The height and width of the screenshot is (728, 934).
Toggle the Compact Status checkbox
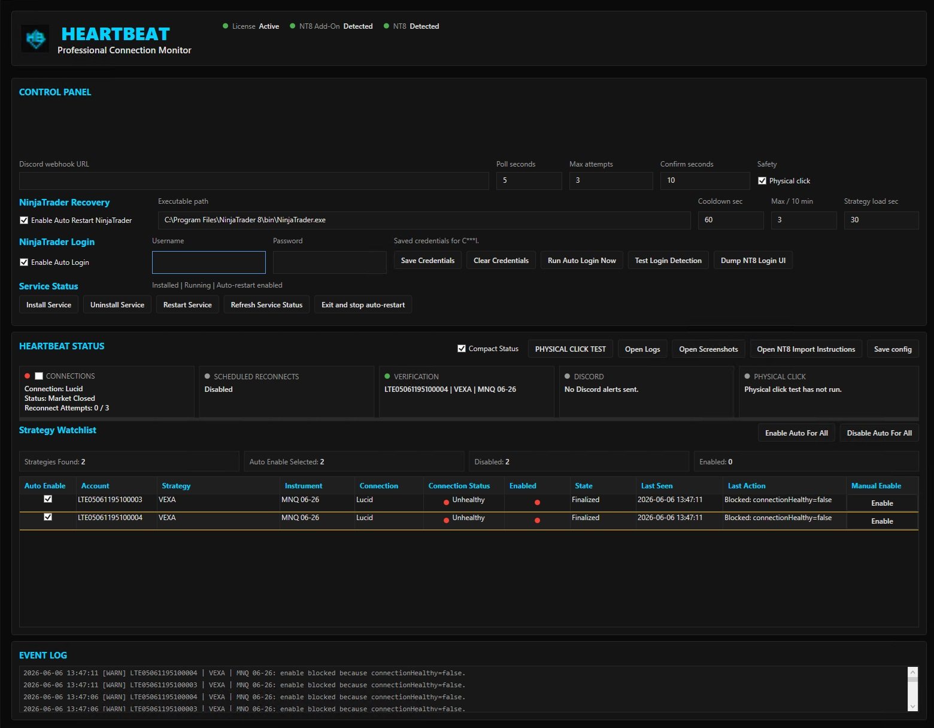pos(462,348)
